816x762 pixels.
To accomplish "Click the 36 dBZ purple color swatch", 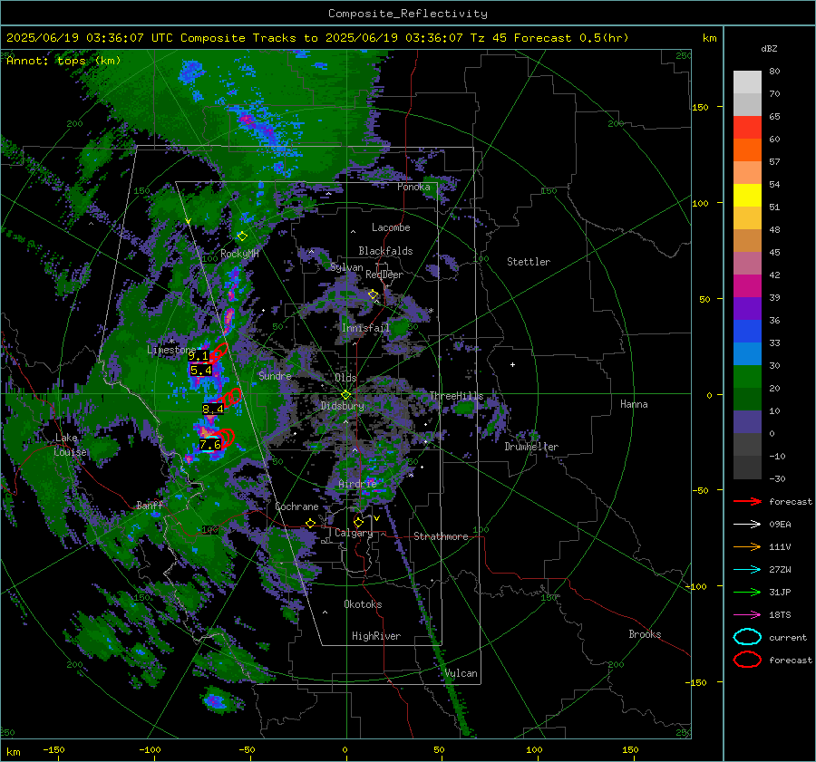I will pos(747,308).
